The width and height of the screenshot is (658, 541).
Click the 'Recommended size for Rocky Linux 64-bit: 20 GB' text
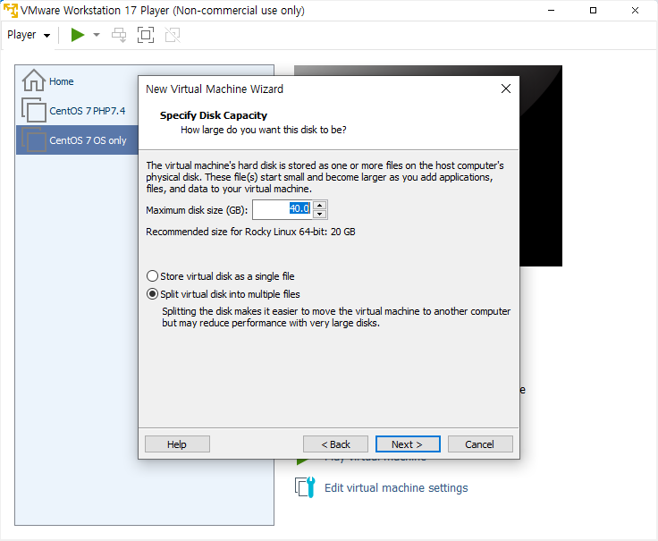click(250, 232)
